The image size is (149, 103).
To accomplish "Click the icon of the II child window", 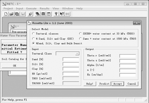I will coord(12,27).
